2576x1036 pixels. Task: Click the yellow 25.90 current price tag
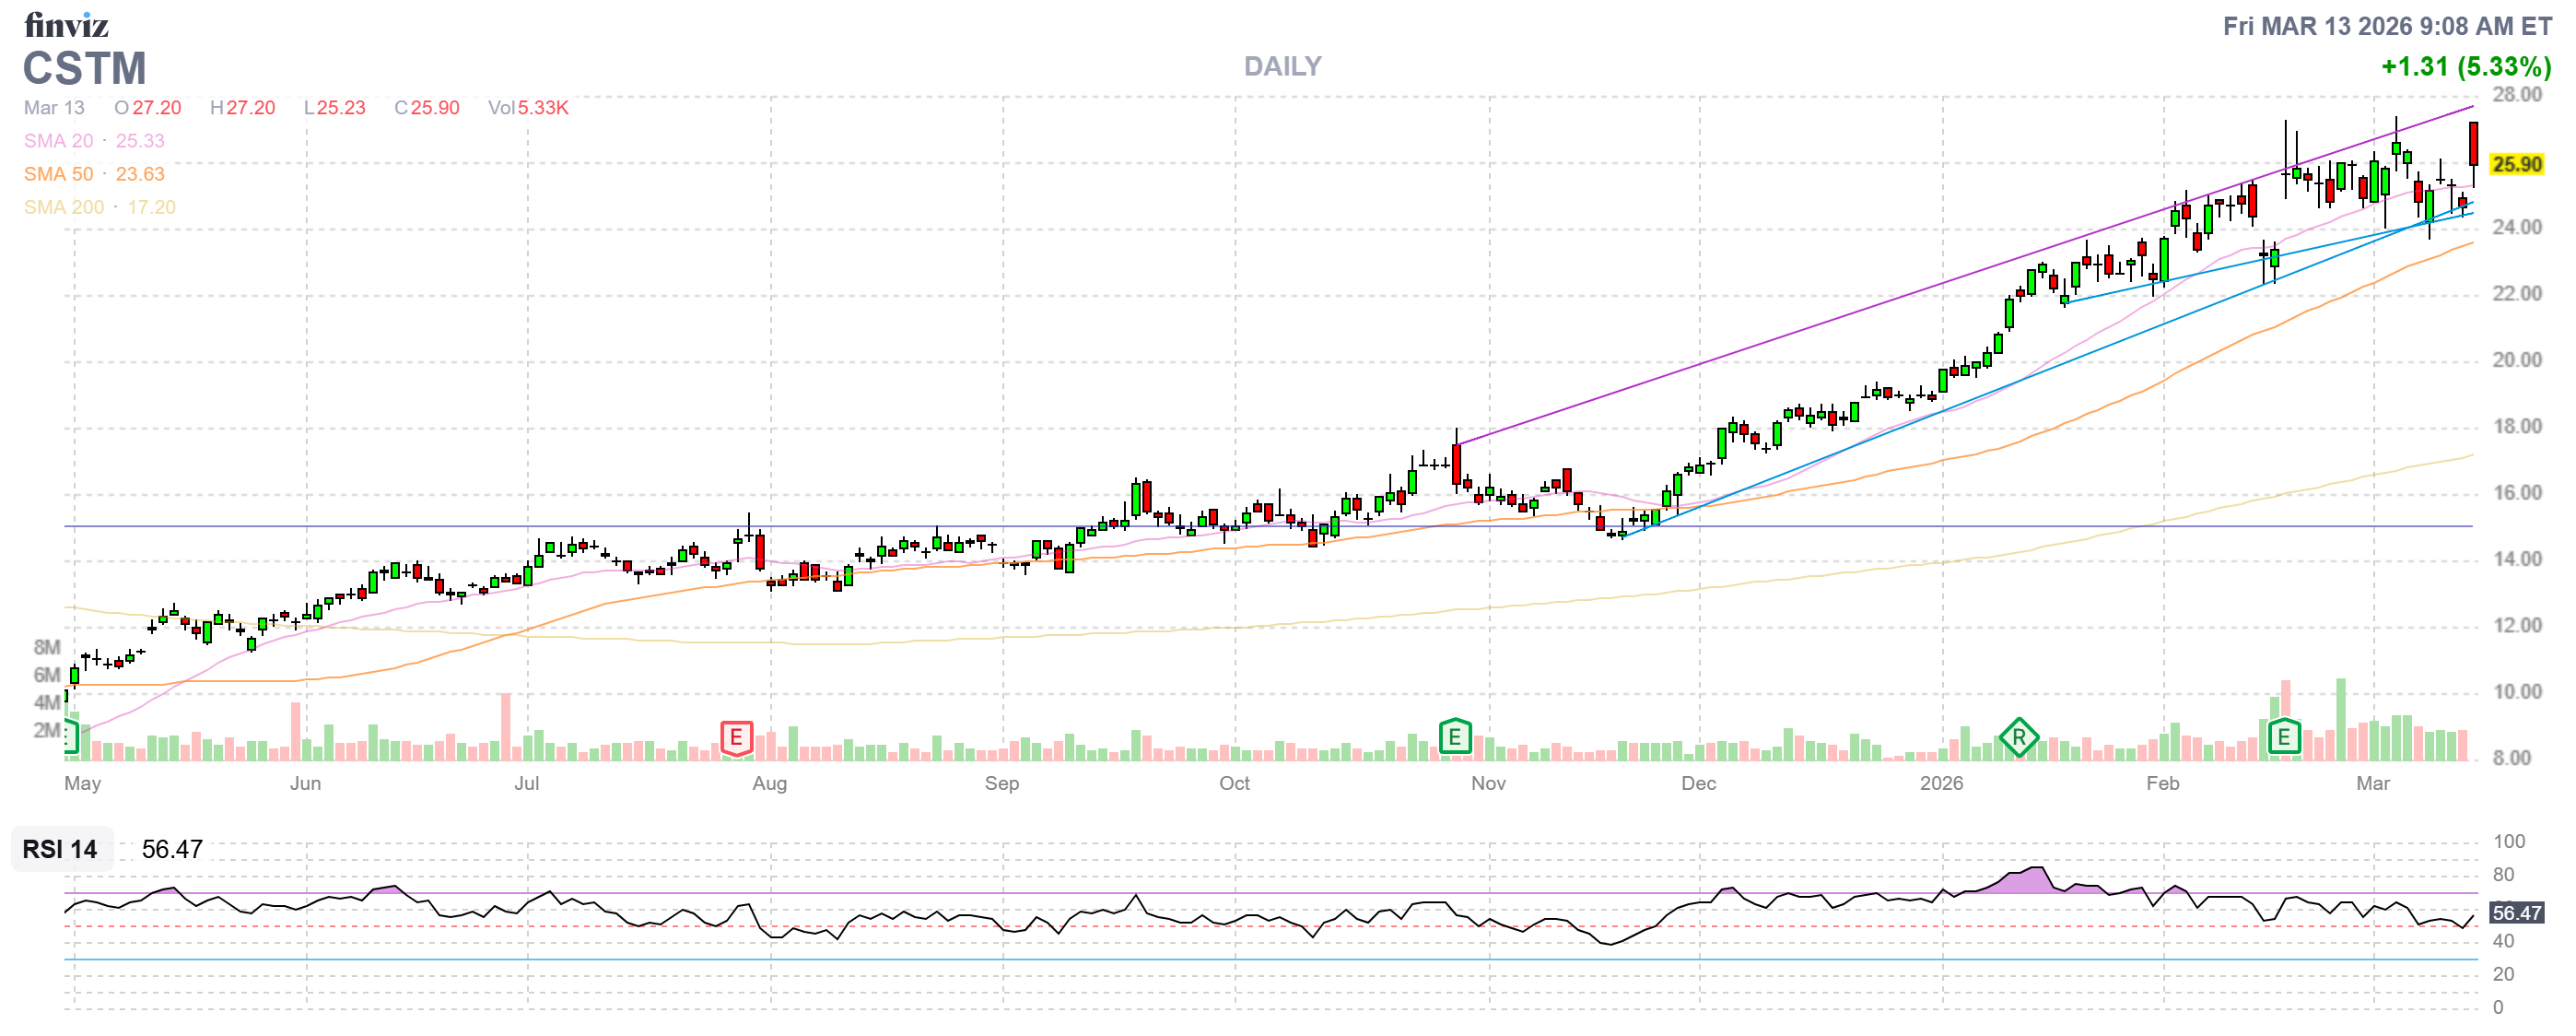coord(2516,164)
